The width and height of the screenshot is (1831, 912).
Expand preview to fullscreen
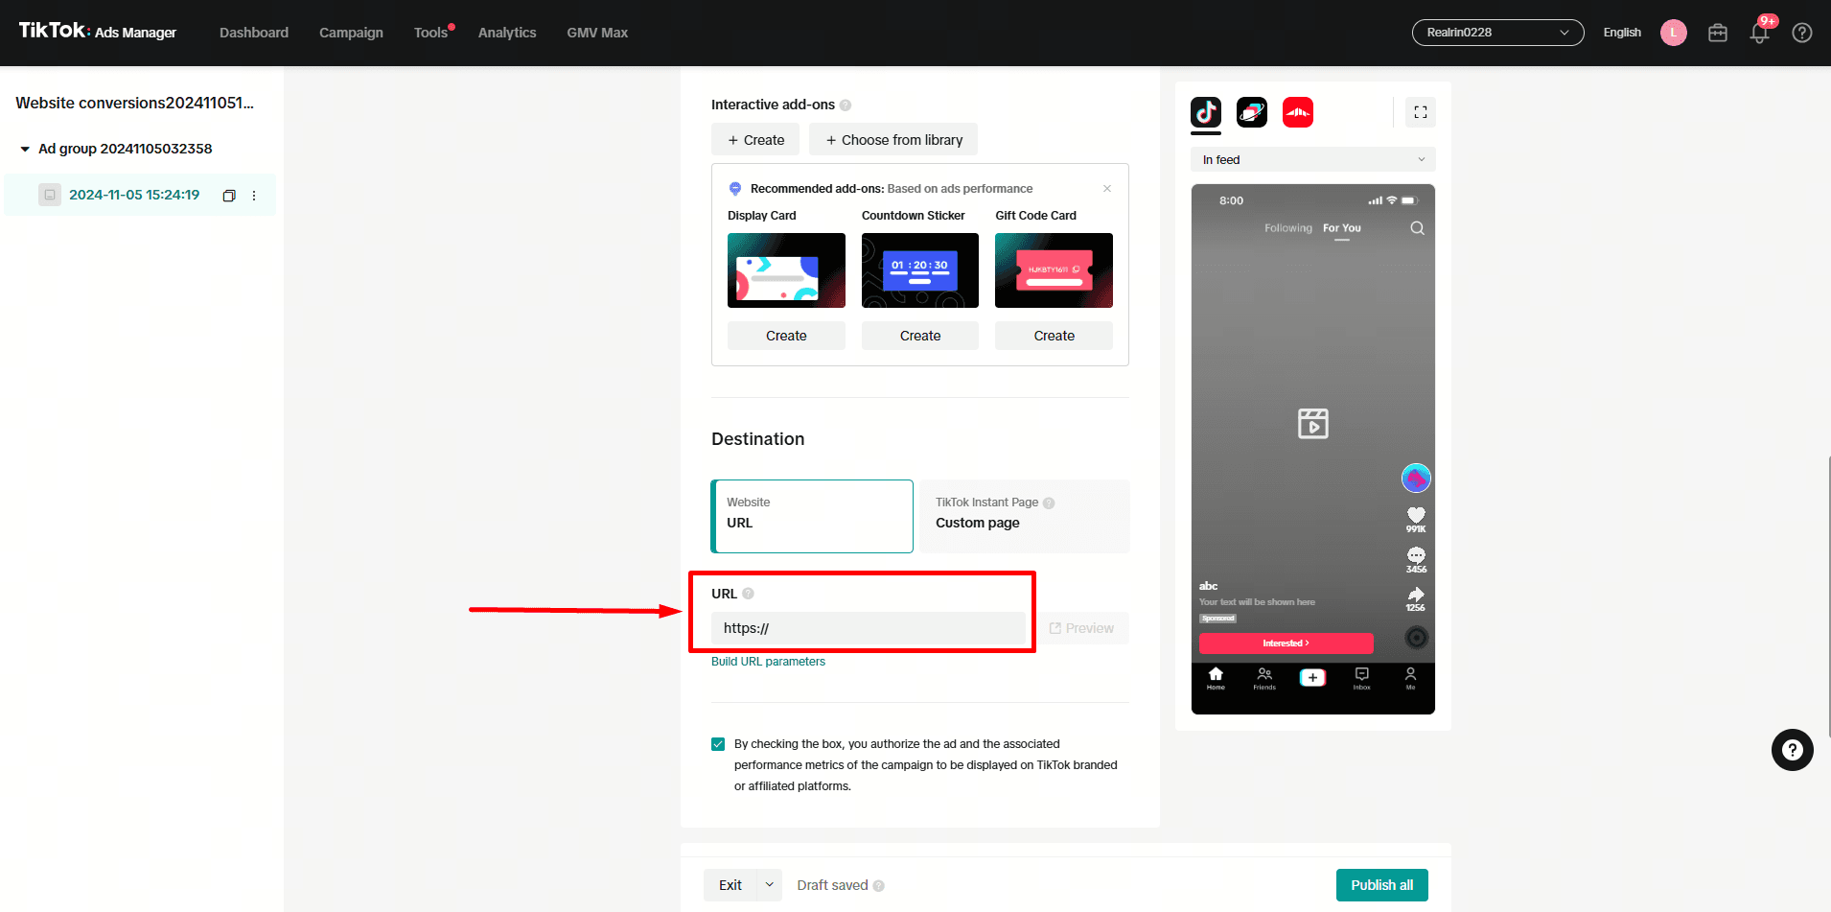pyautogui.click(x=1420, y=112)
